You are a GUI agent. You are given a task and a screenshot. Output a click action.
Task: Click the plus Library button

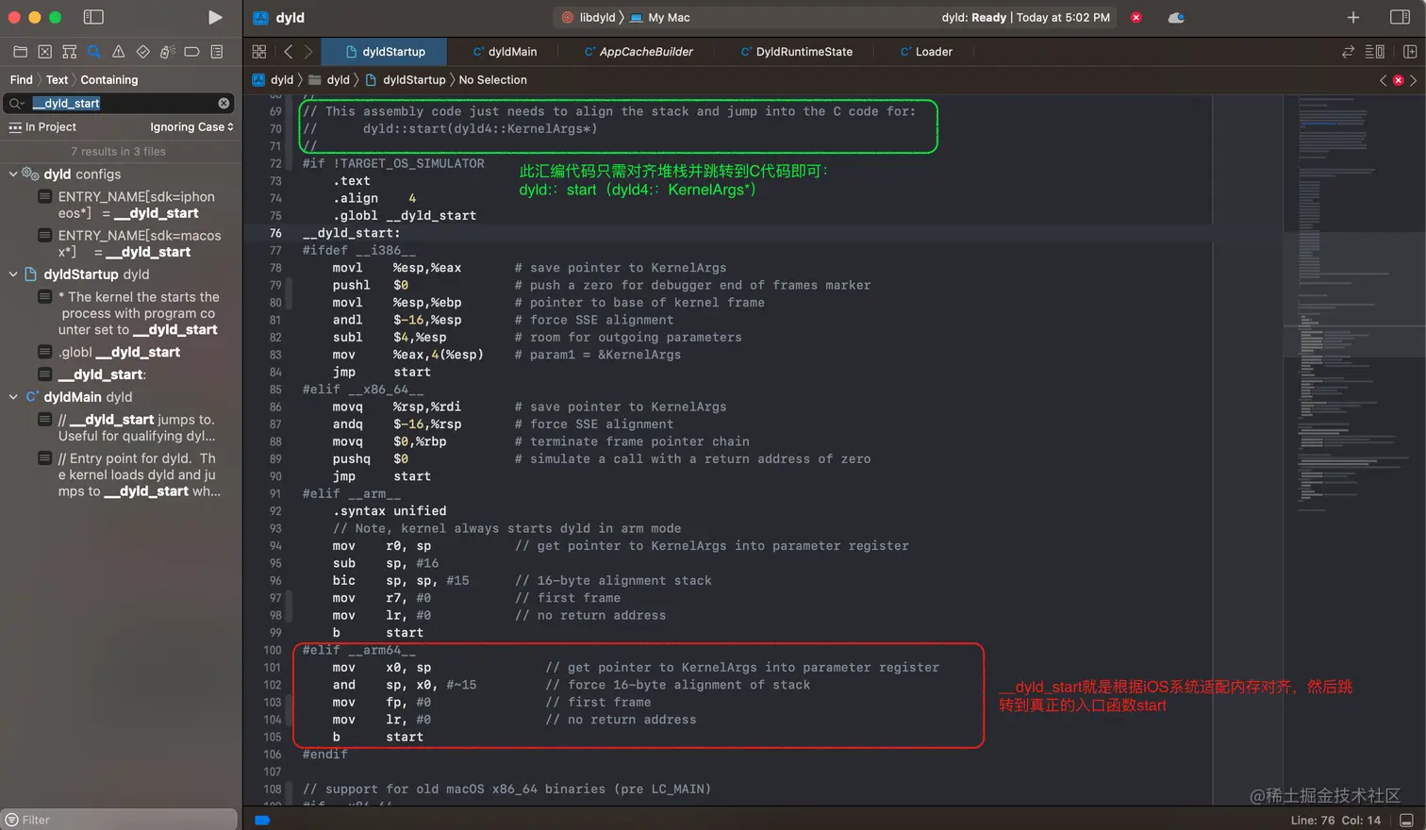[x=1353, y=17]
